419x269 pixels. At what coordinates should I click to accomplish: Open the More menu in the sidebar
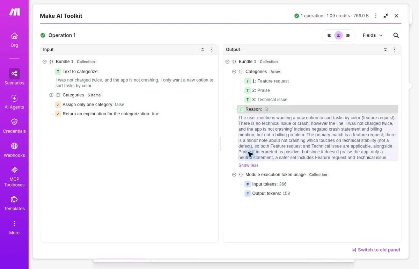click(x=14, y=227)
